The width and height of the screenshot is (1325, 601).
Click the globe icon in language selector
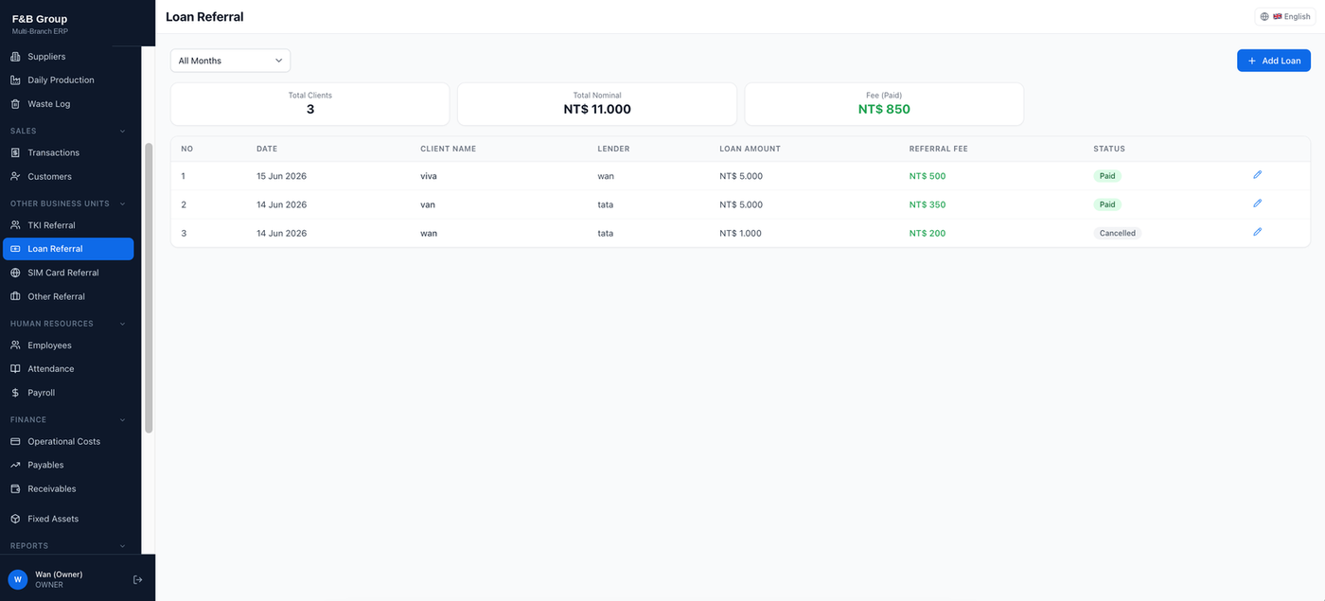1264,16
